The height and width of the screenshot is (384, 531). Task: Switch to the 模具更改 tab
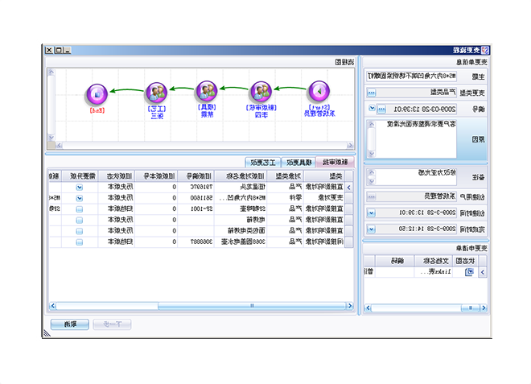click(x=298, y=162)
